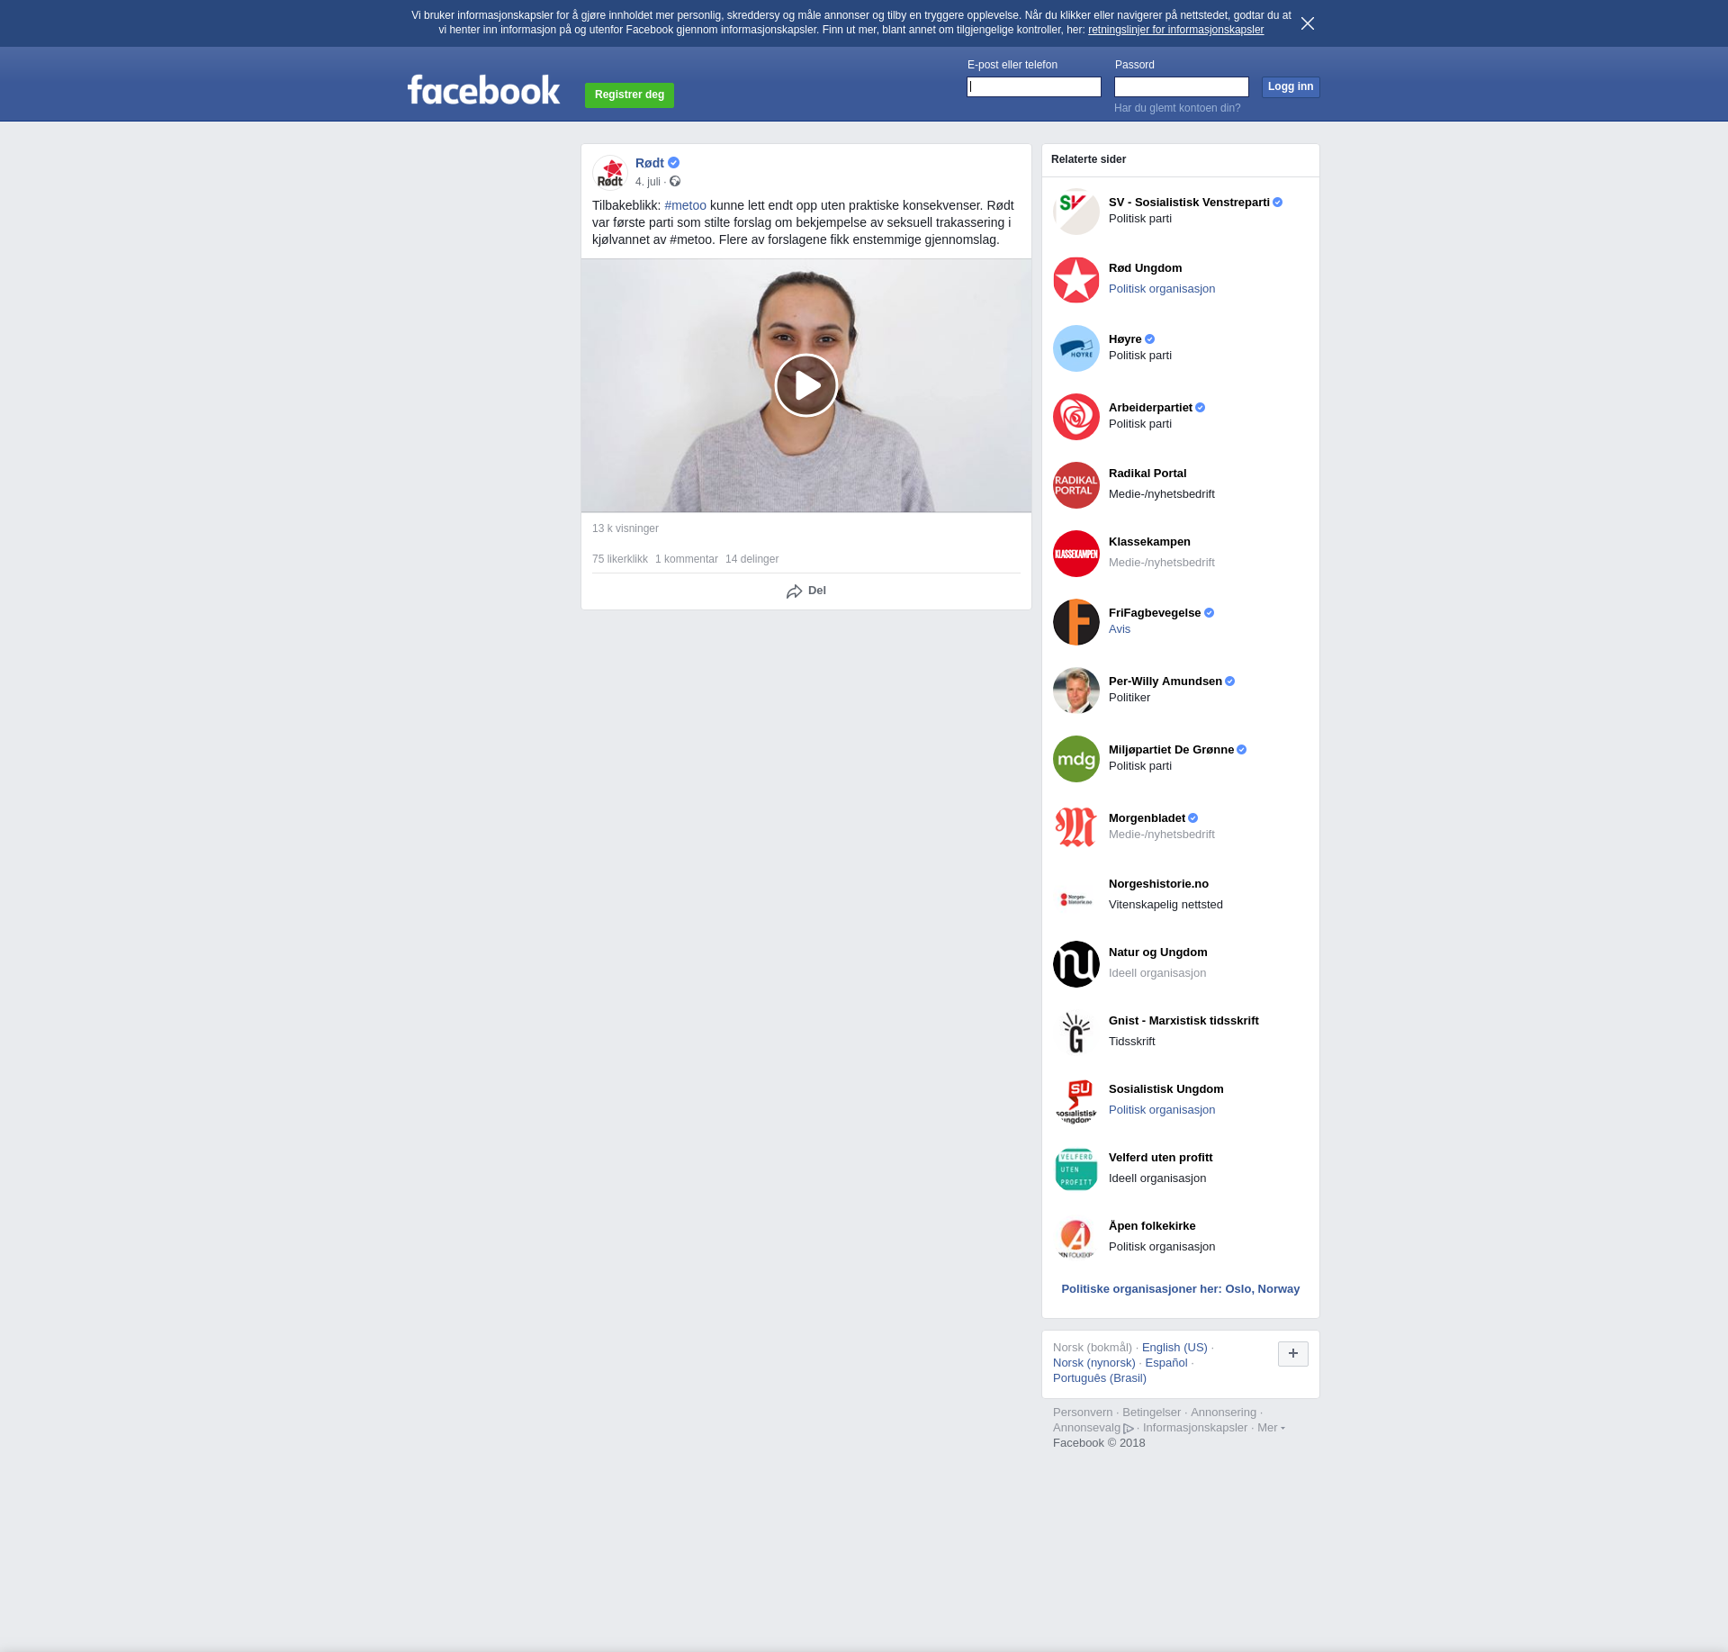
Task: Switch language to Norsk (nynorsk)
Action: [1094, 1363]
